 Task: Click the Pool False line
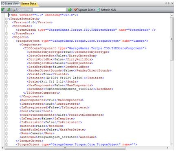coord(36,111)
